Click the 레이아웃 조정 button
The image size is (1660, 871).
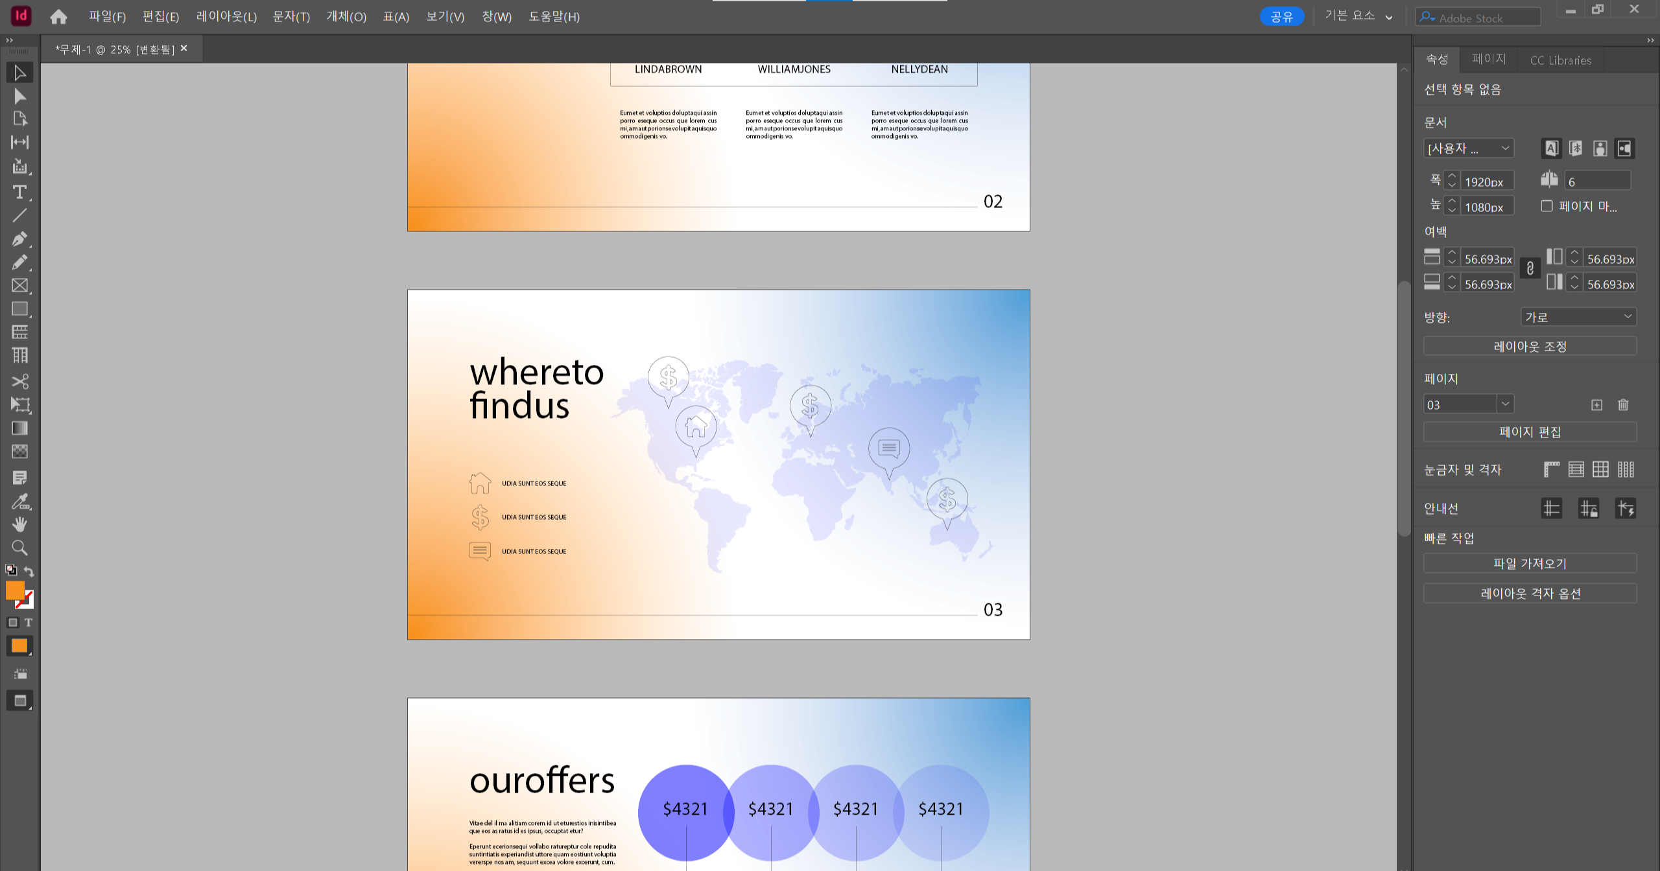(1530, 346)
